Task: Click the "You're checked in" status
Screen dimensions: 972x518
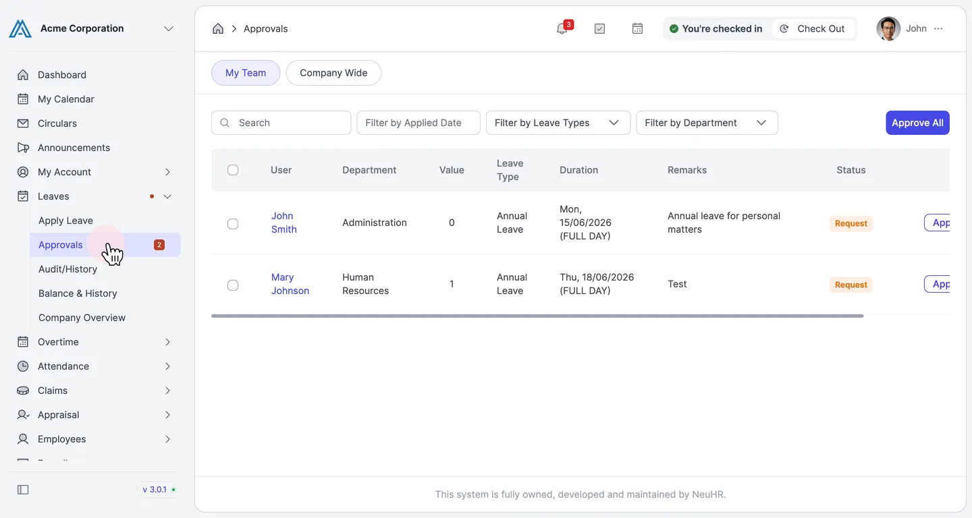Action: (715, 28)
